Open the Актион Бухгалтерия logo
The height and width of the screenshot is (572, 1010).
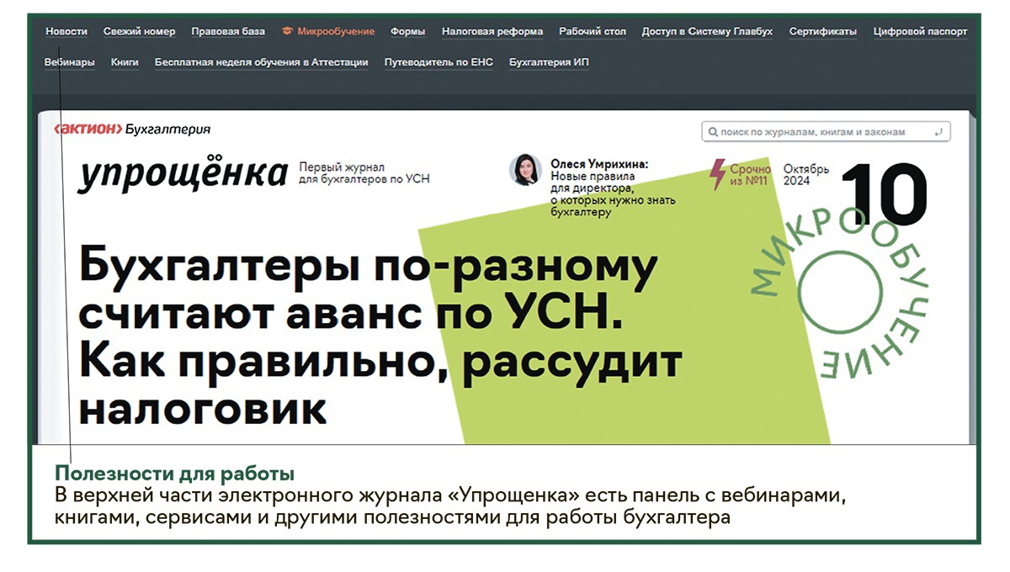tap(131, 130)
